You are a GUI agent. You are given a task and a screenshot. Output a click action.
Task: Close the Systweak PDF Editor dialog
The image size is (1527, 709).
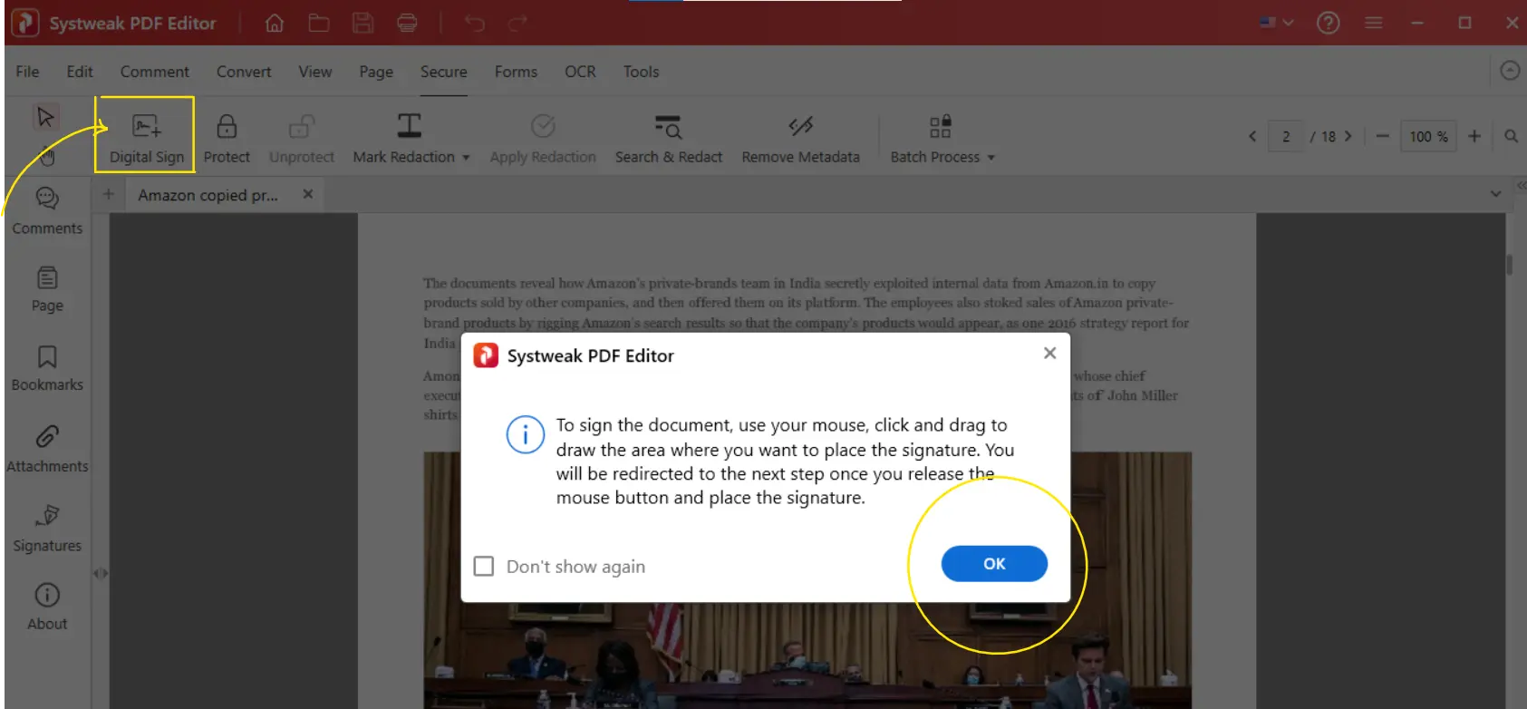1049,353
